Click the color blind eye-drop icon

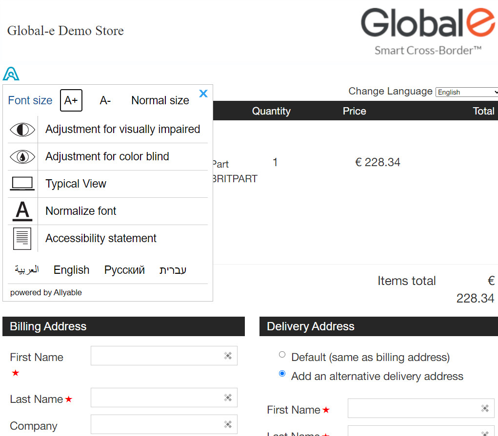(x=22, y=157)
